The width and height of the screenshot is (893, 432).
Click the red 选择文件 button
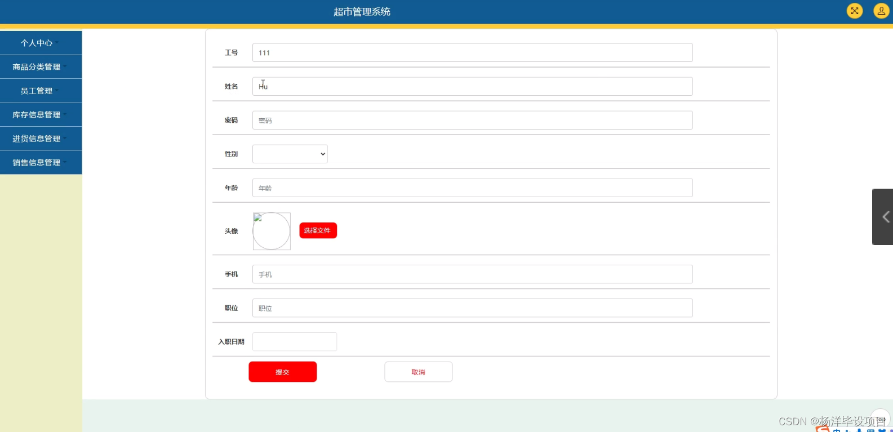click(318, 230)
